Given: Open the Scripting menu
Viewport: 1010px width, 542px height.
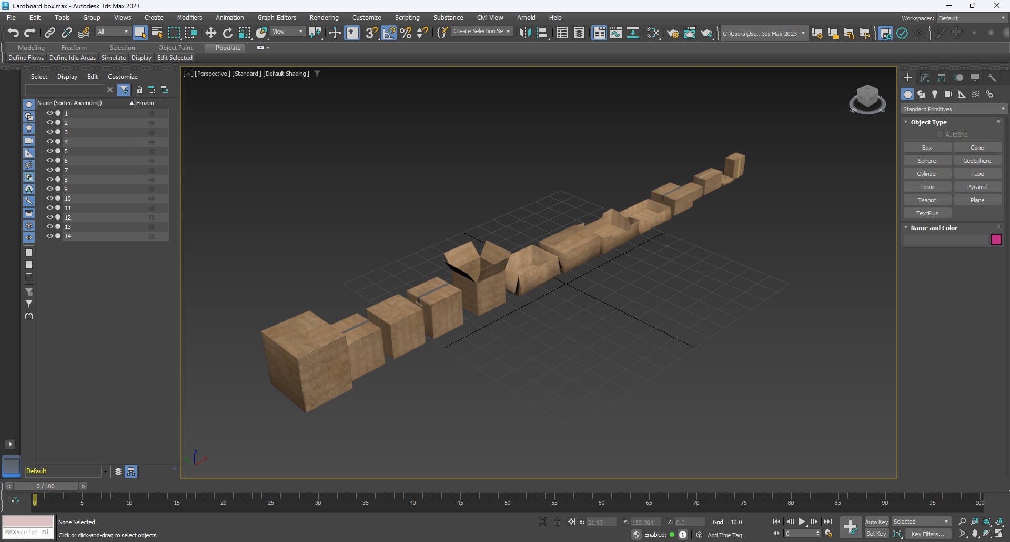Looking at the screenshot, I should [407, 17].
